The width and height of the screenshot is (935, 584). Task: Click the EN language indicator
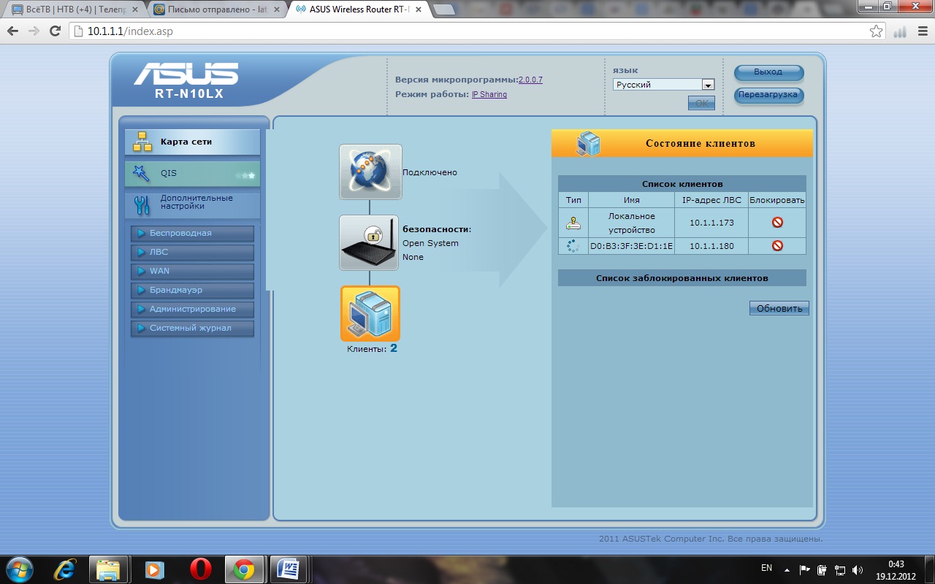pyautogui.click(x=766, y=568)
